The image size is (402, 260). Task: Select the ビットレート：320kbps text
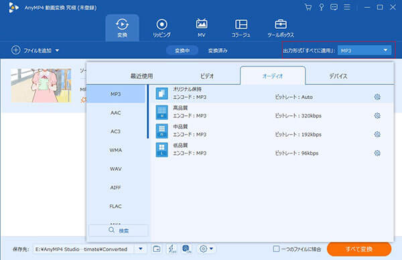298,116
